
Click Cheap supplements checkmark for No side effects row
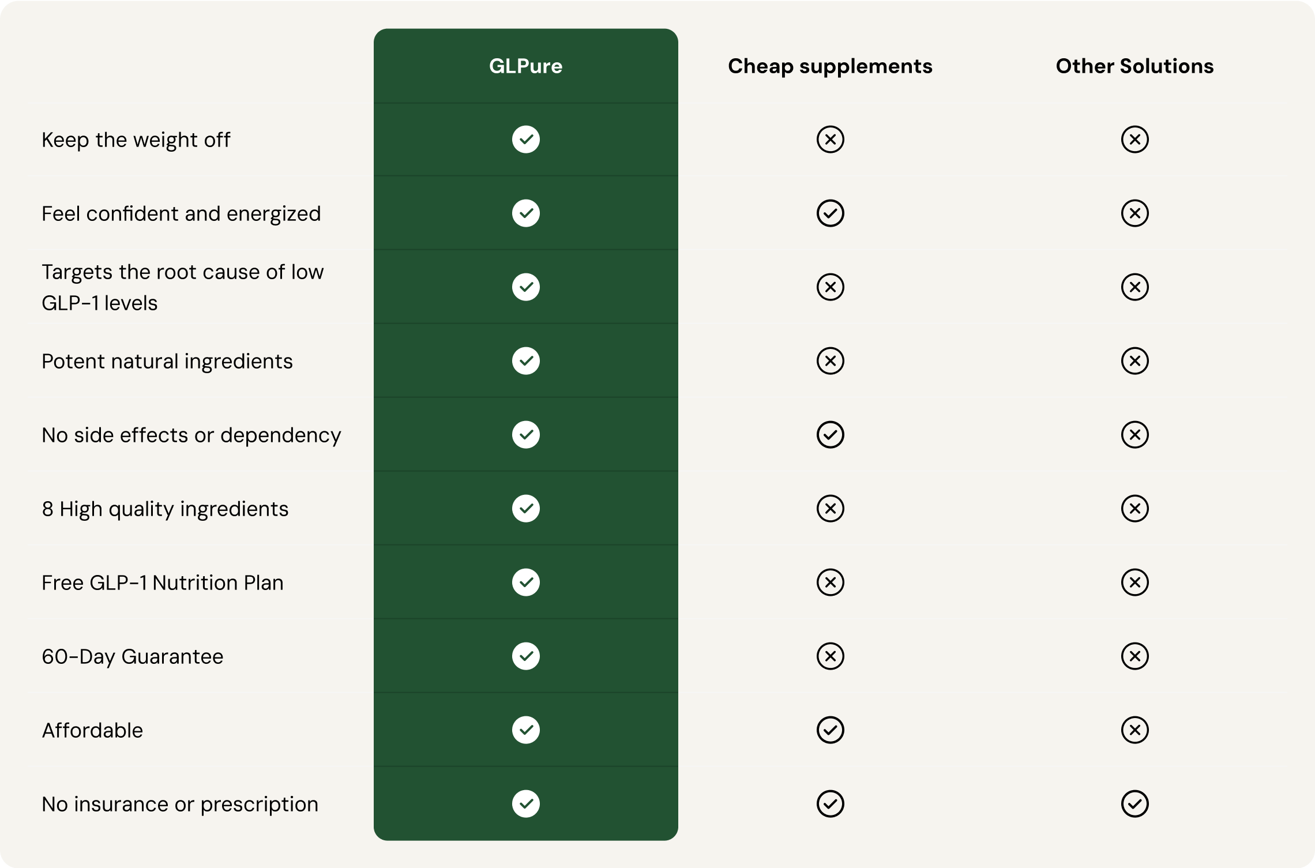pos(830,435)
